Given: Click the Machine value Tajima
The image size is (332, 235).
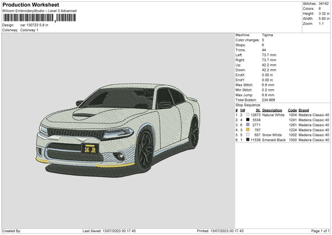Looking at the screenshot, I should click(x=267, y=35).
